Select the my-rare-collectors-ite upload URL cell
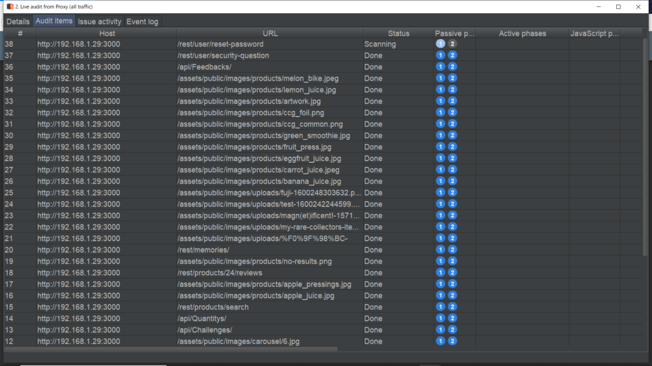This screenshot has height=366, width=652. coord(270,227)
